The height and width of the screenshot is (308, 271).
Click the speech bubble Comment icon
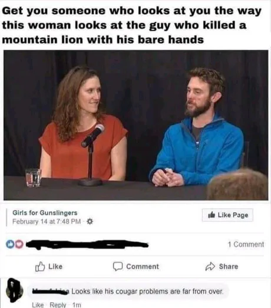118,267
